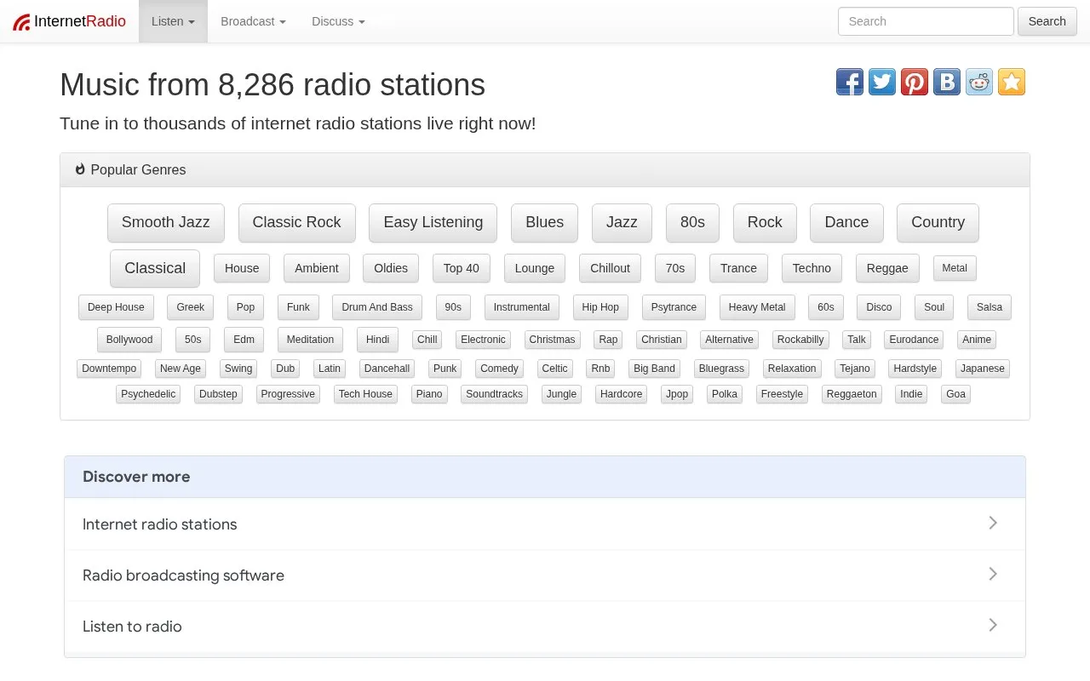Screen dimensions: 1090x681
Task: Click the Search button
Action: (1047, 21)
